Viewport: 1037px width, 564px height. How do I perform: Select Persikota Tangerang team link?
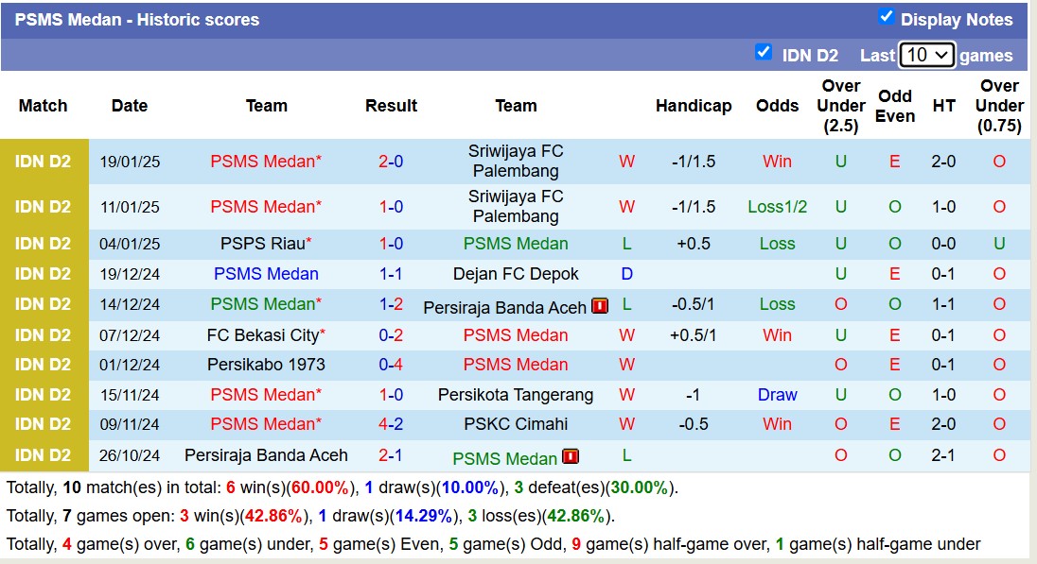coord(516,395)
